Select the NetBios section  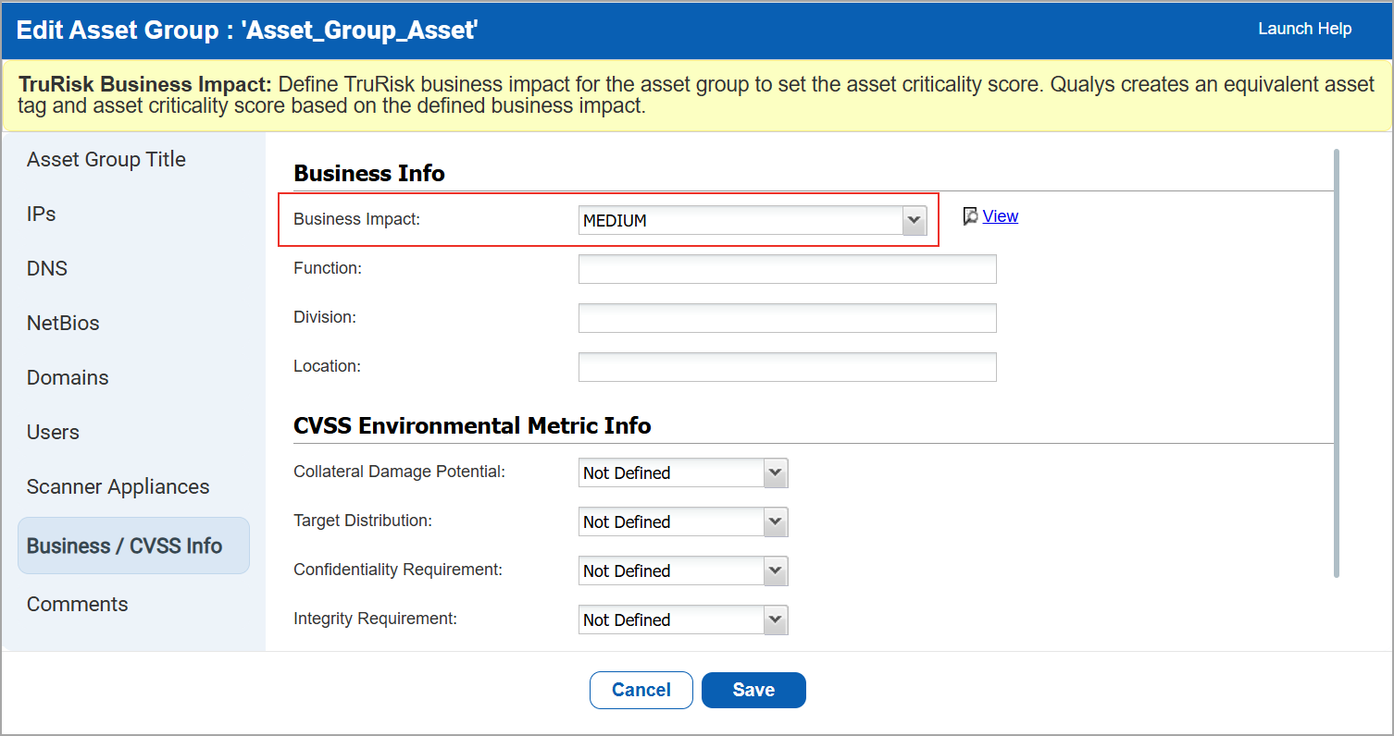click(63, 323)
